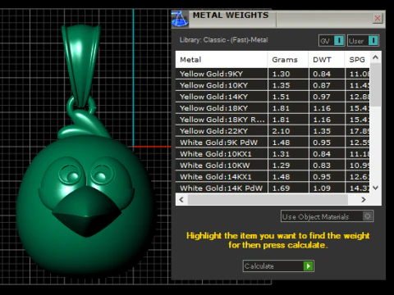The width and height of the screenshot is (394, 295).
Task: Click the Metal Weights flask icon
Action: [x=180, y=19]
